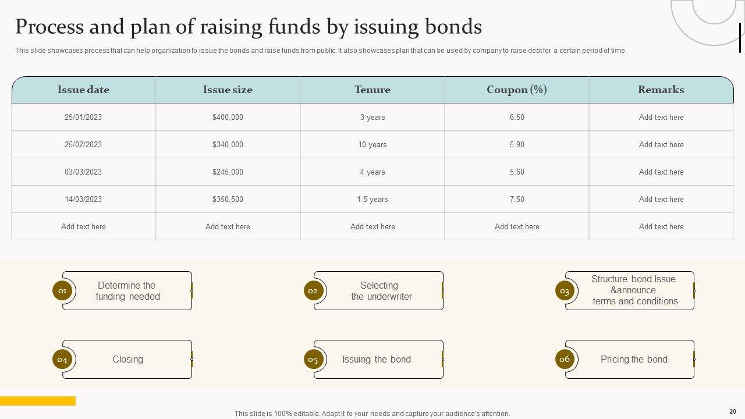
Task: Click the 02 step number badge
Action: click(313, 290)
